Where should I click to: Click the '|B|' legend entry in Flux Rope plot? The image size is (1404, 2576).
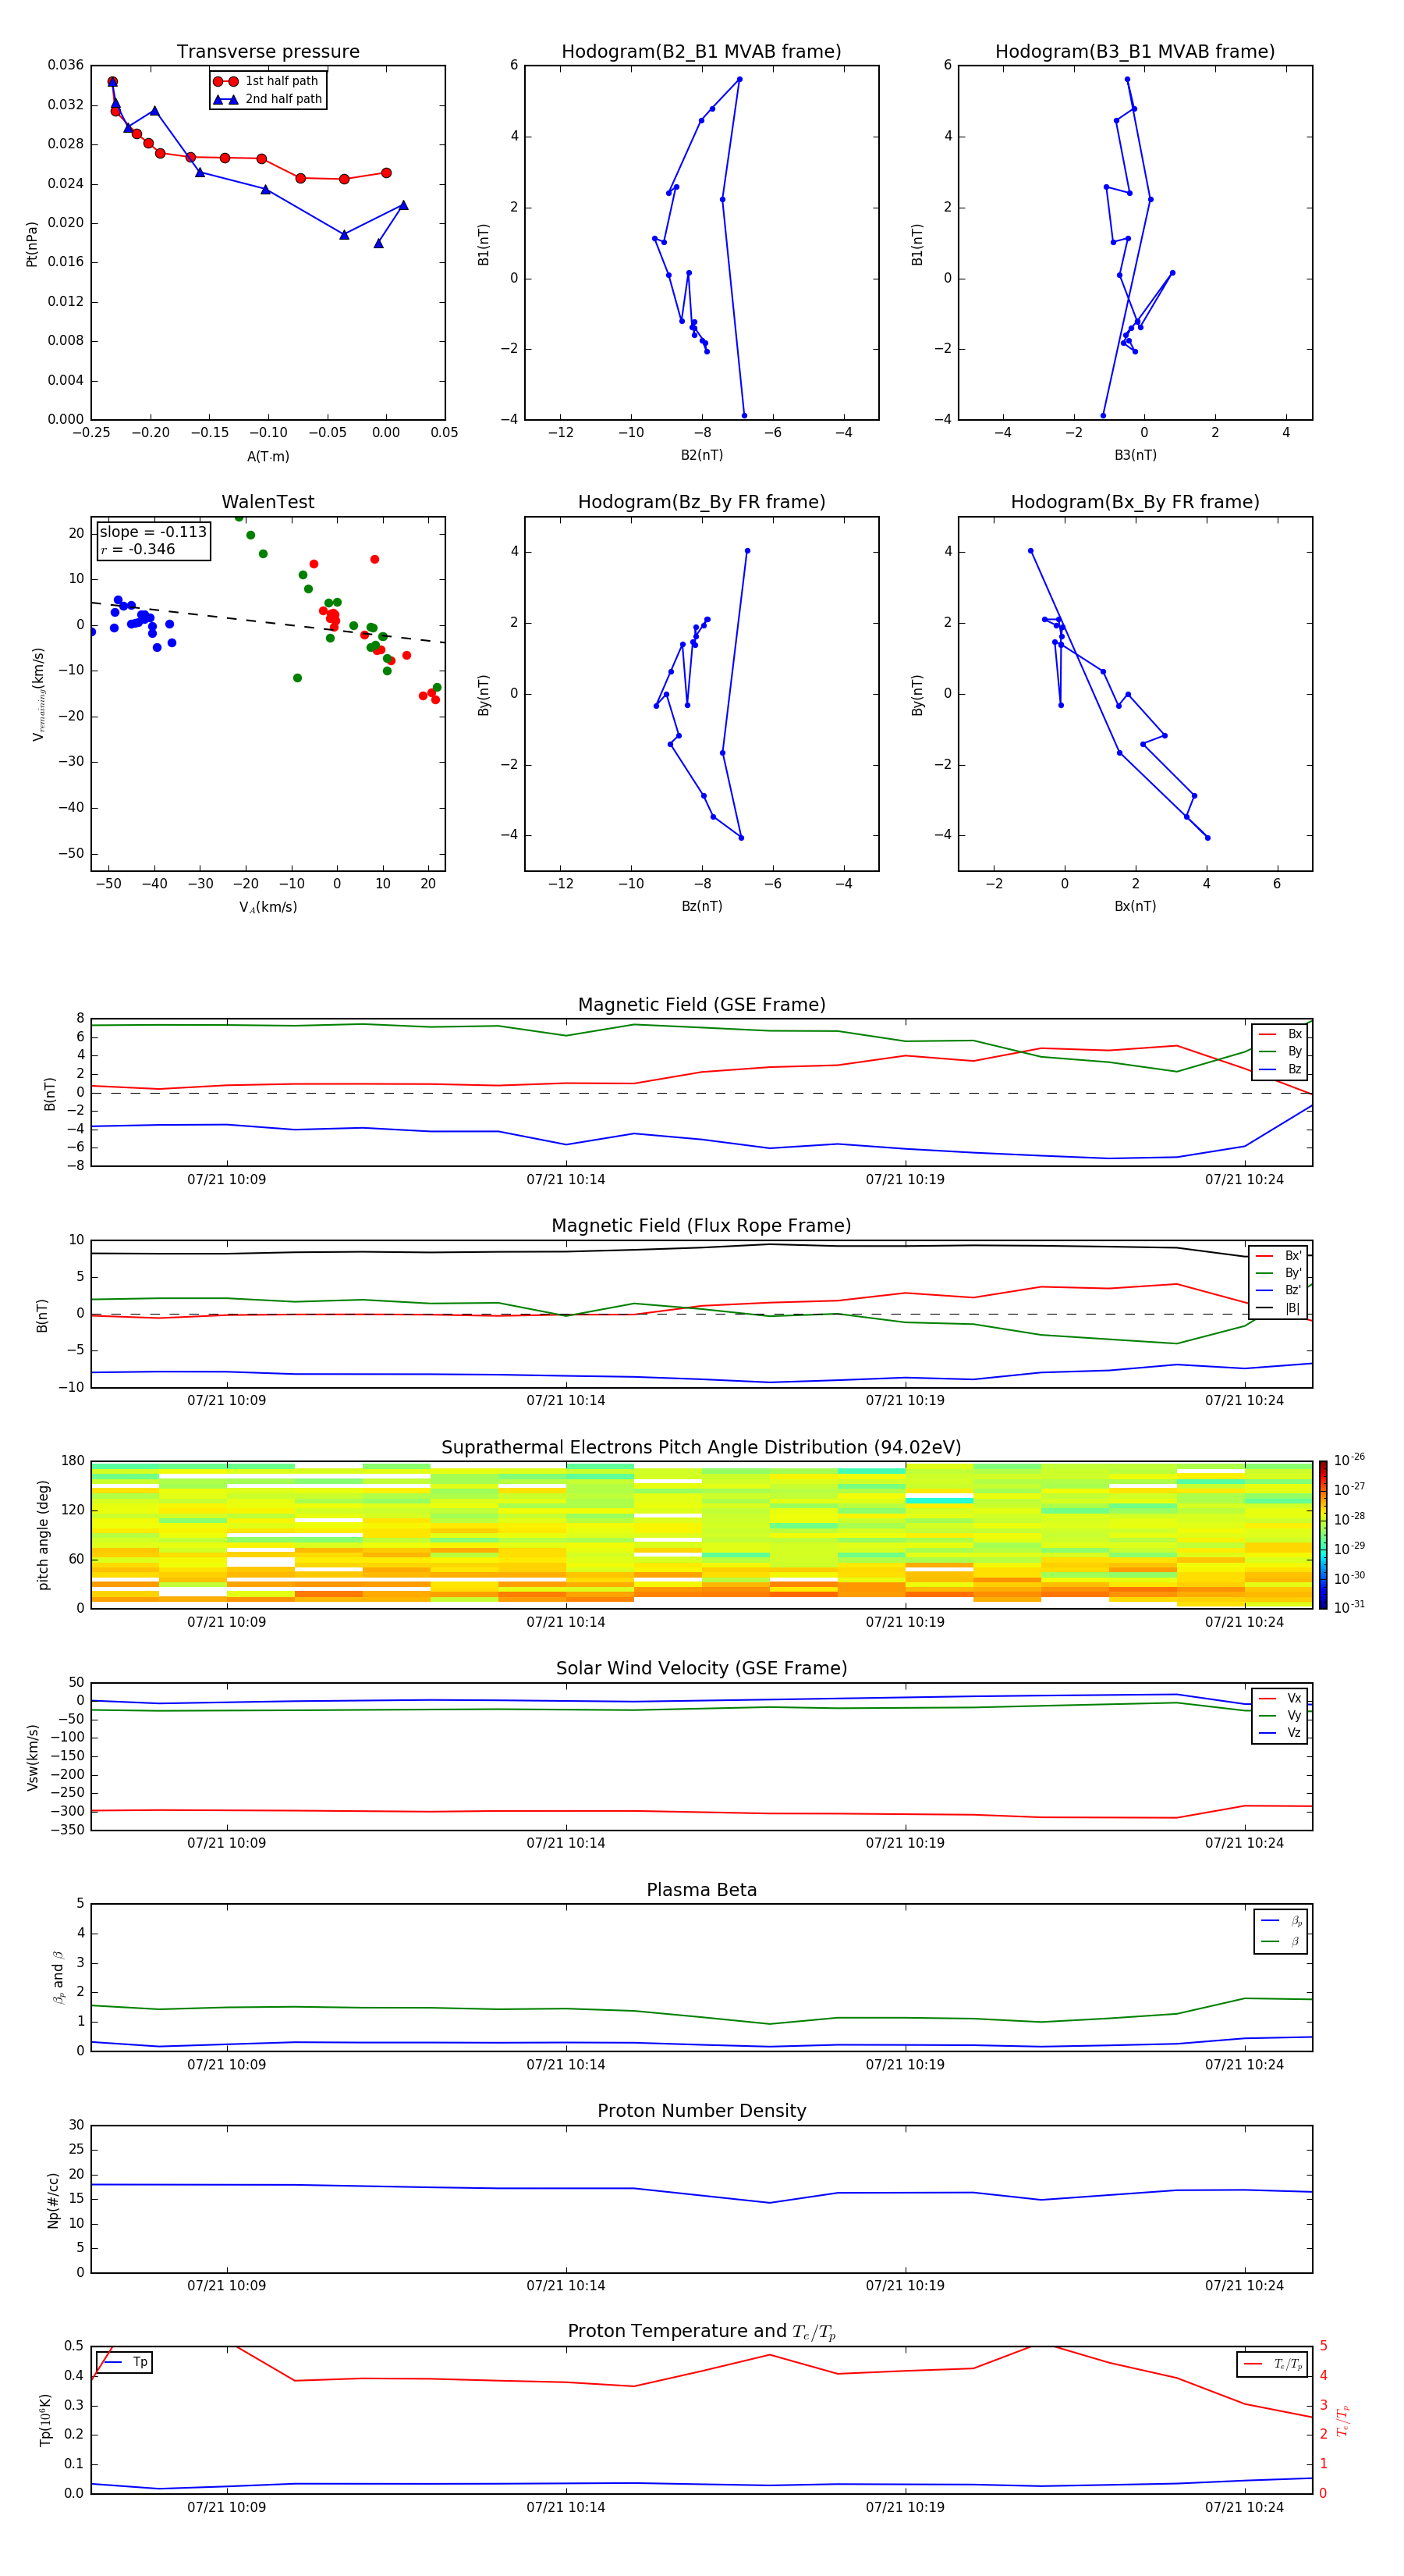tap(1279, 1308)
